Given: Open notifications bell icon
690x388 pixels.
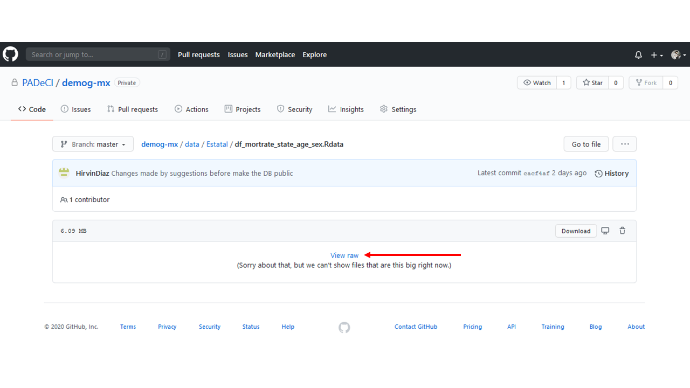Looking at the screenshot, I should 638,55.
